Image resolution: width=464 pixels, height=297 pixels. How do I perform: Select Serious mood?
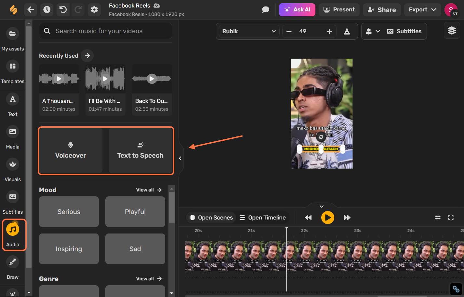69,212
